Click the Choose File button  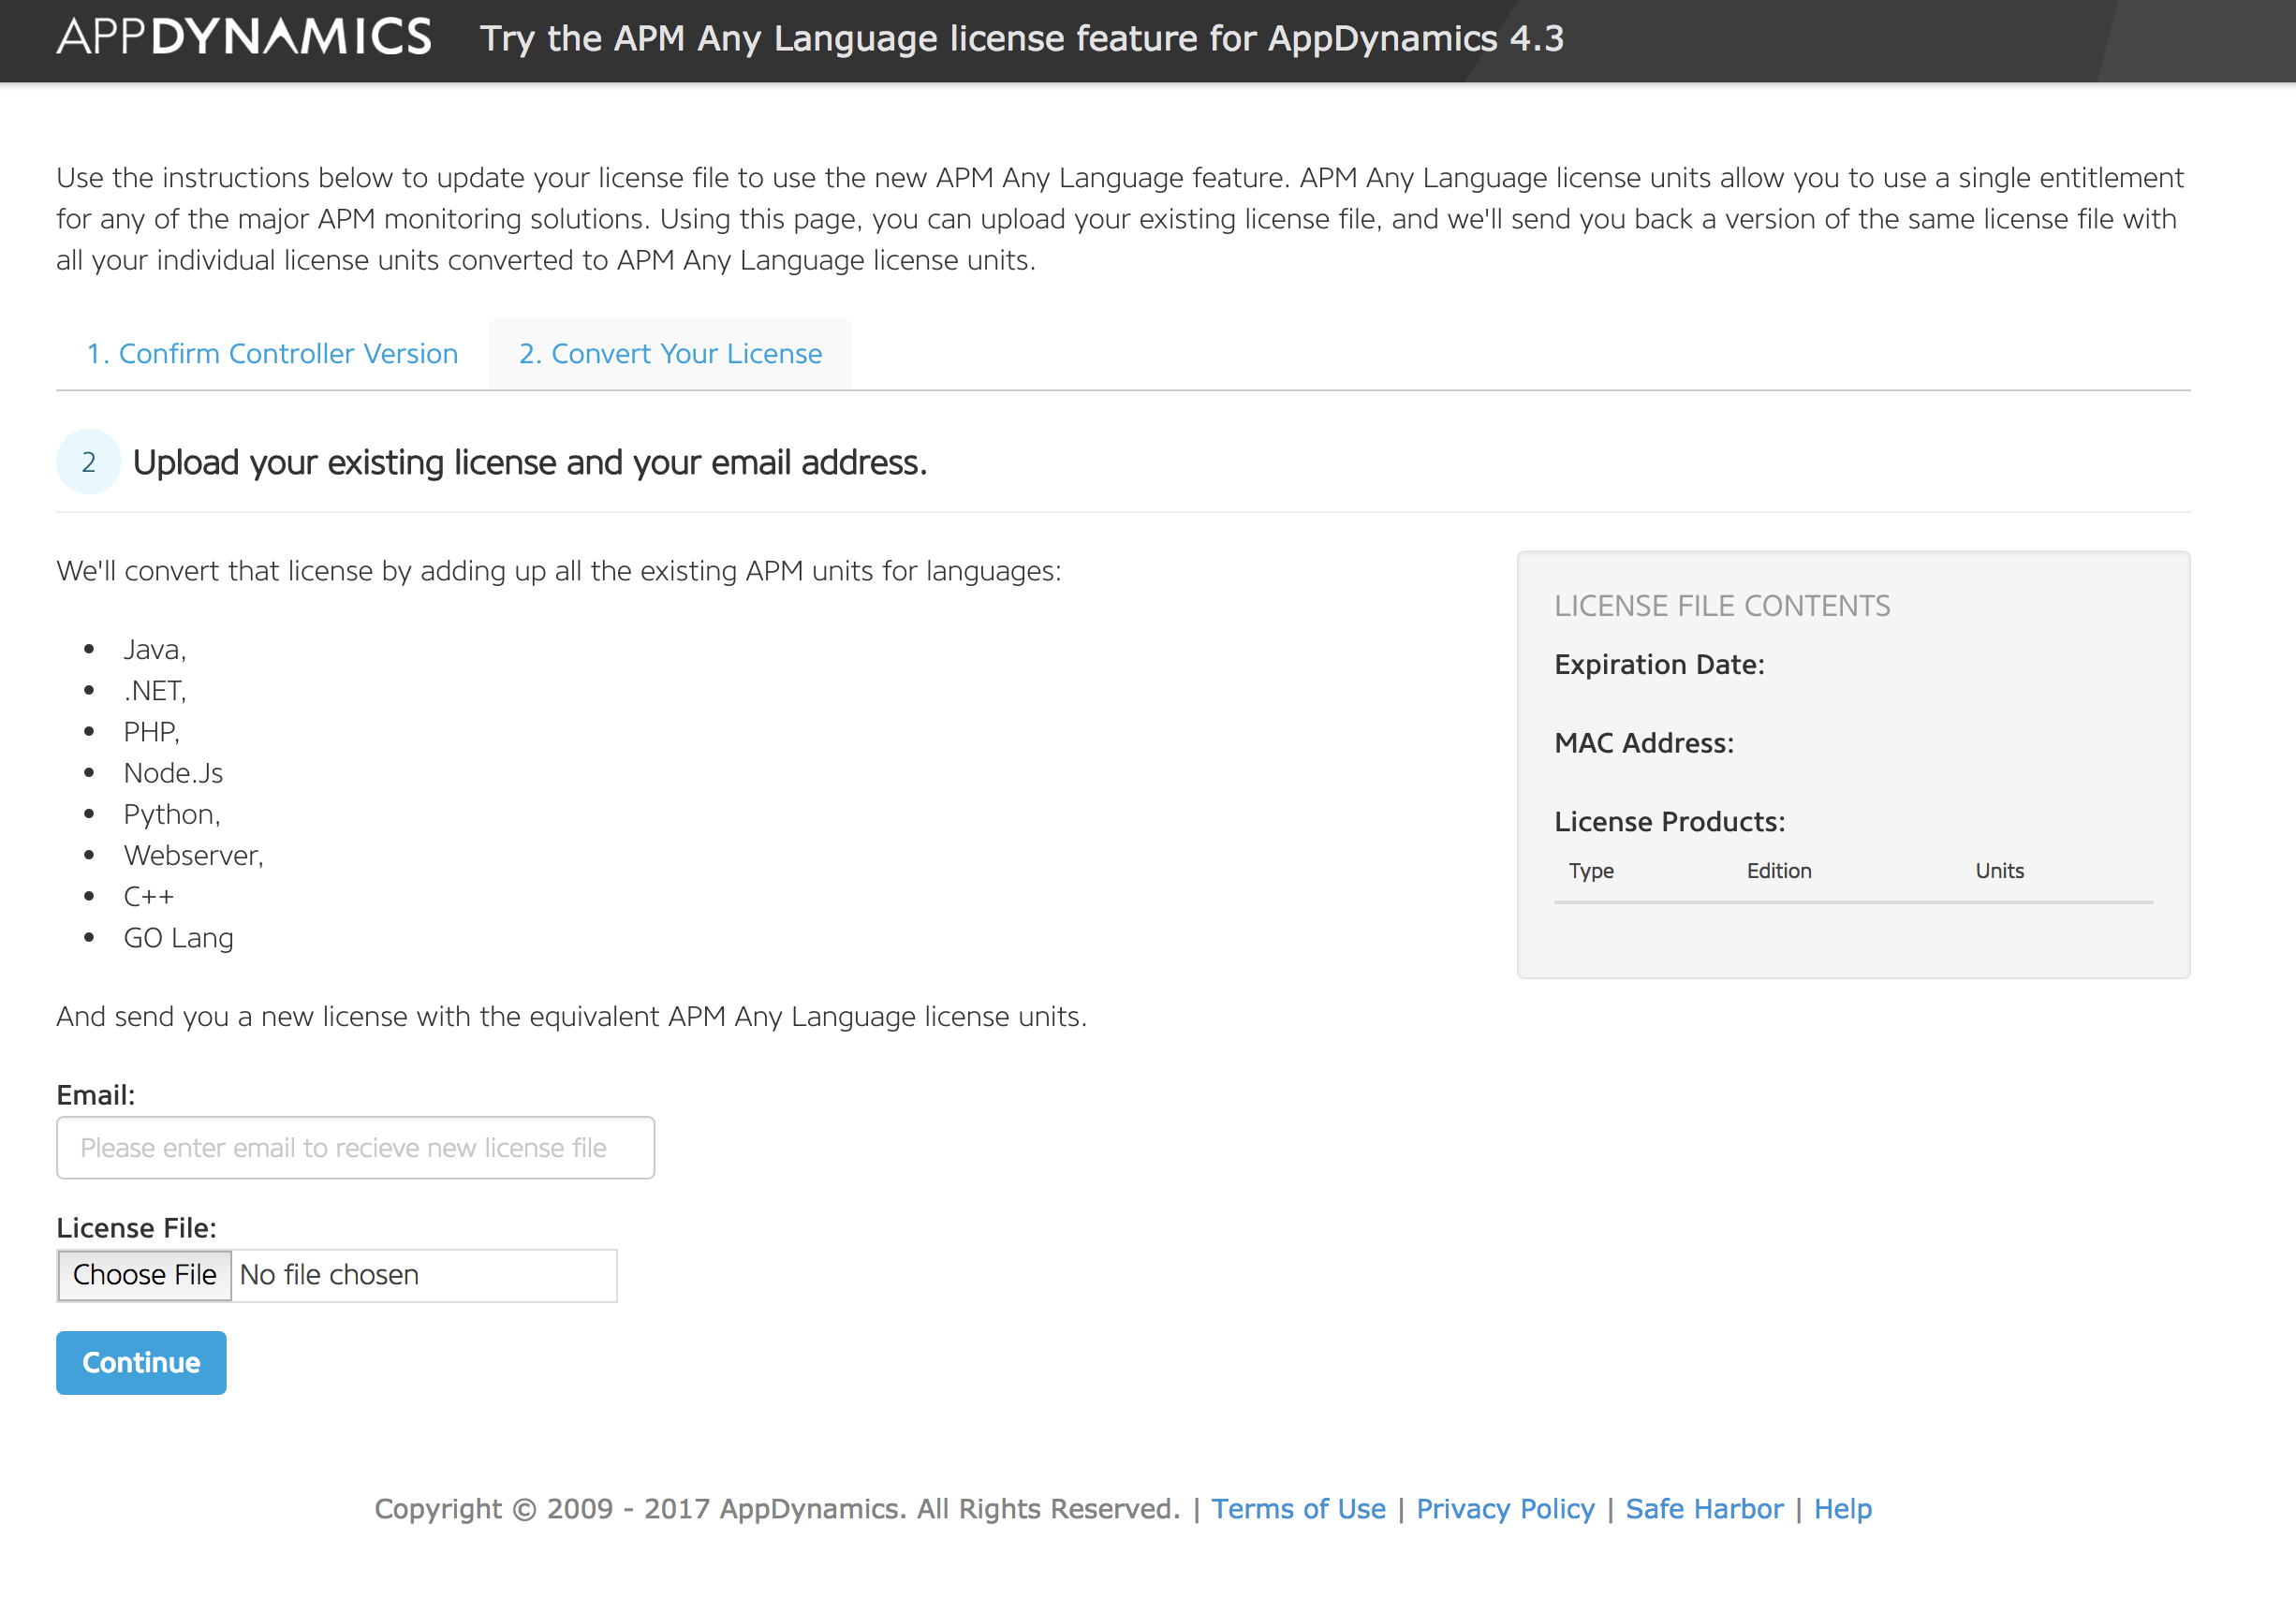[144, 1275]
